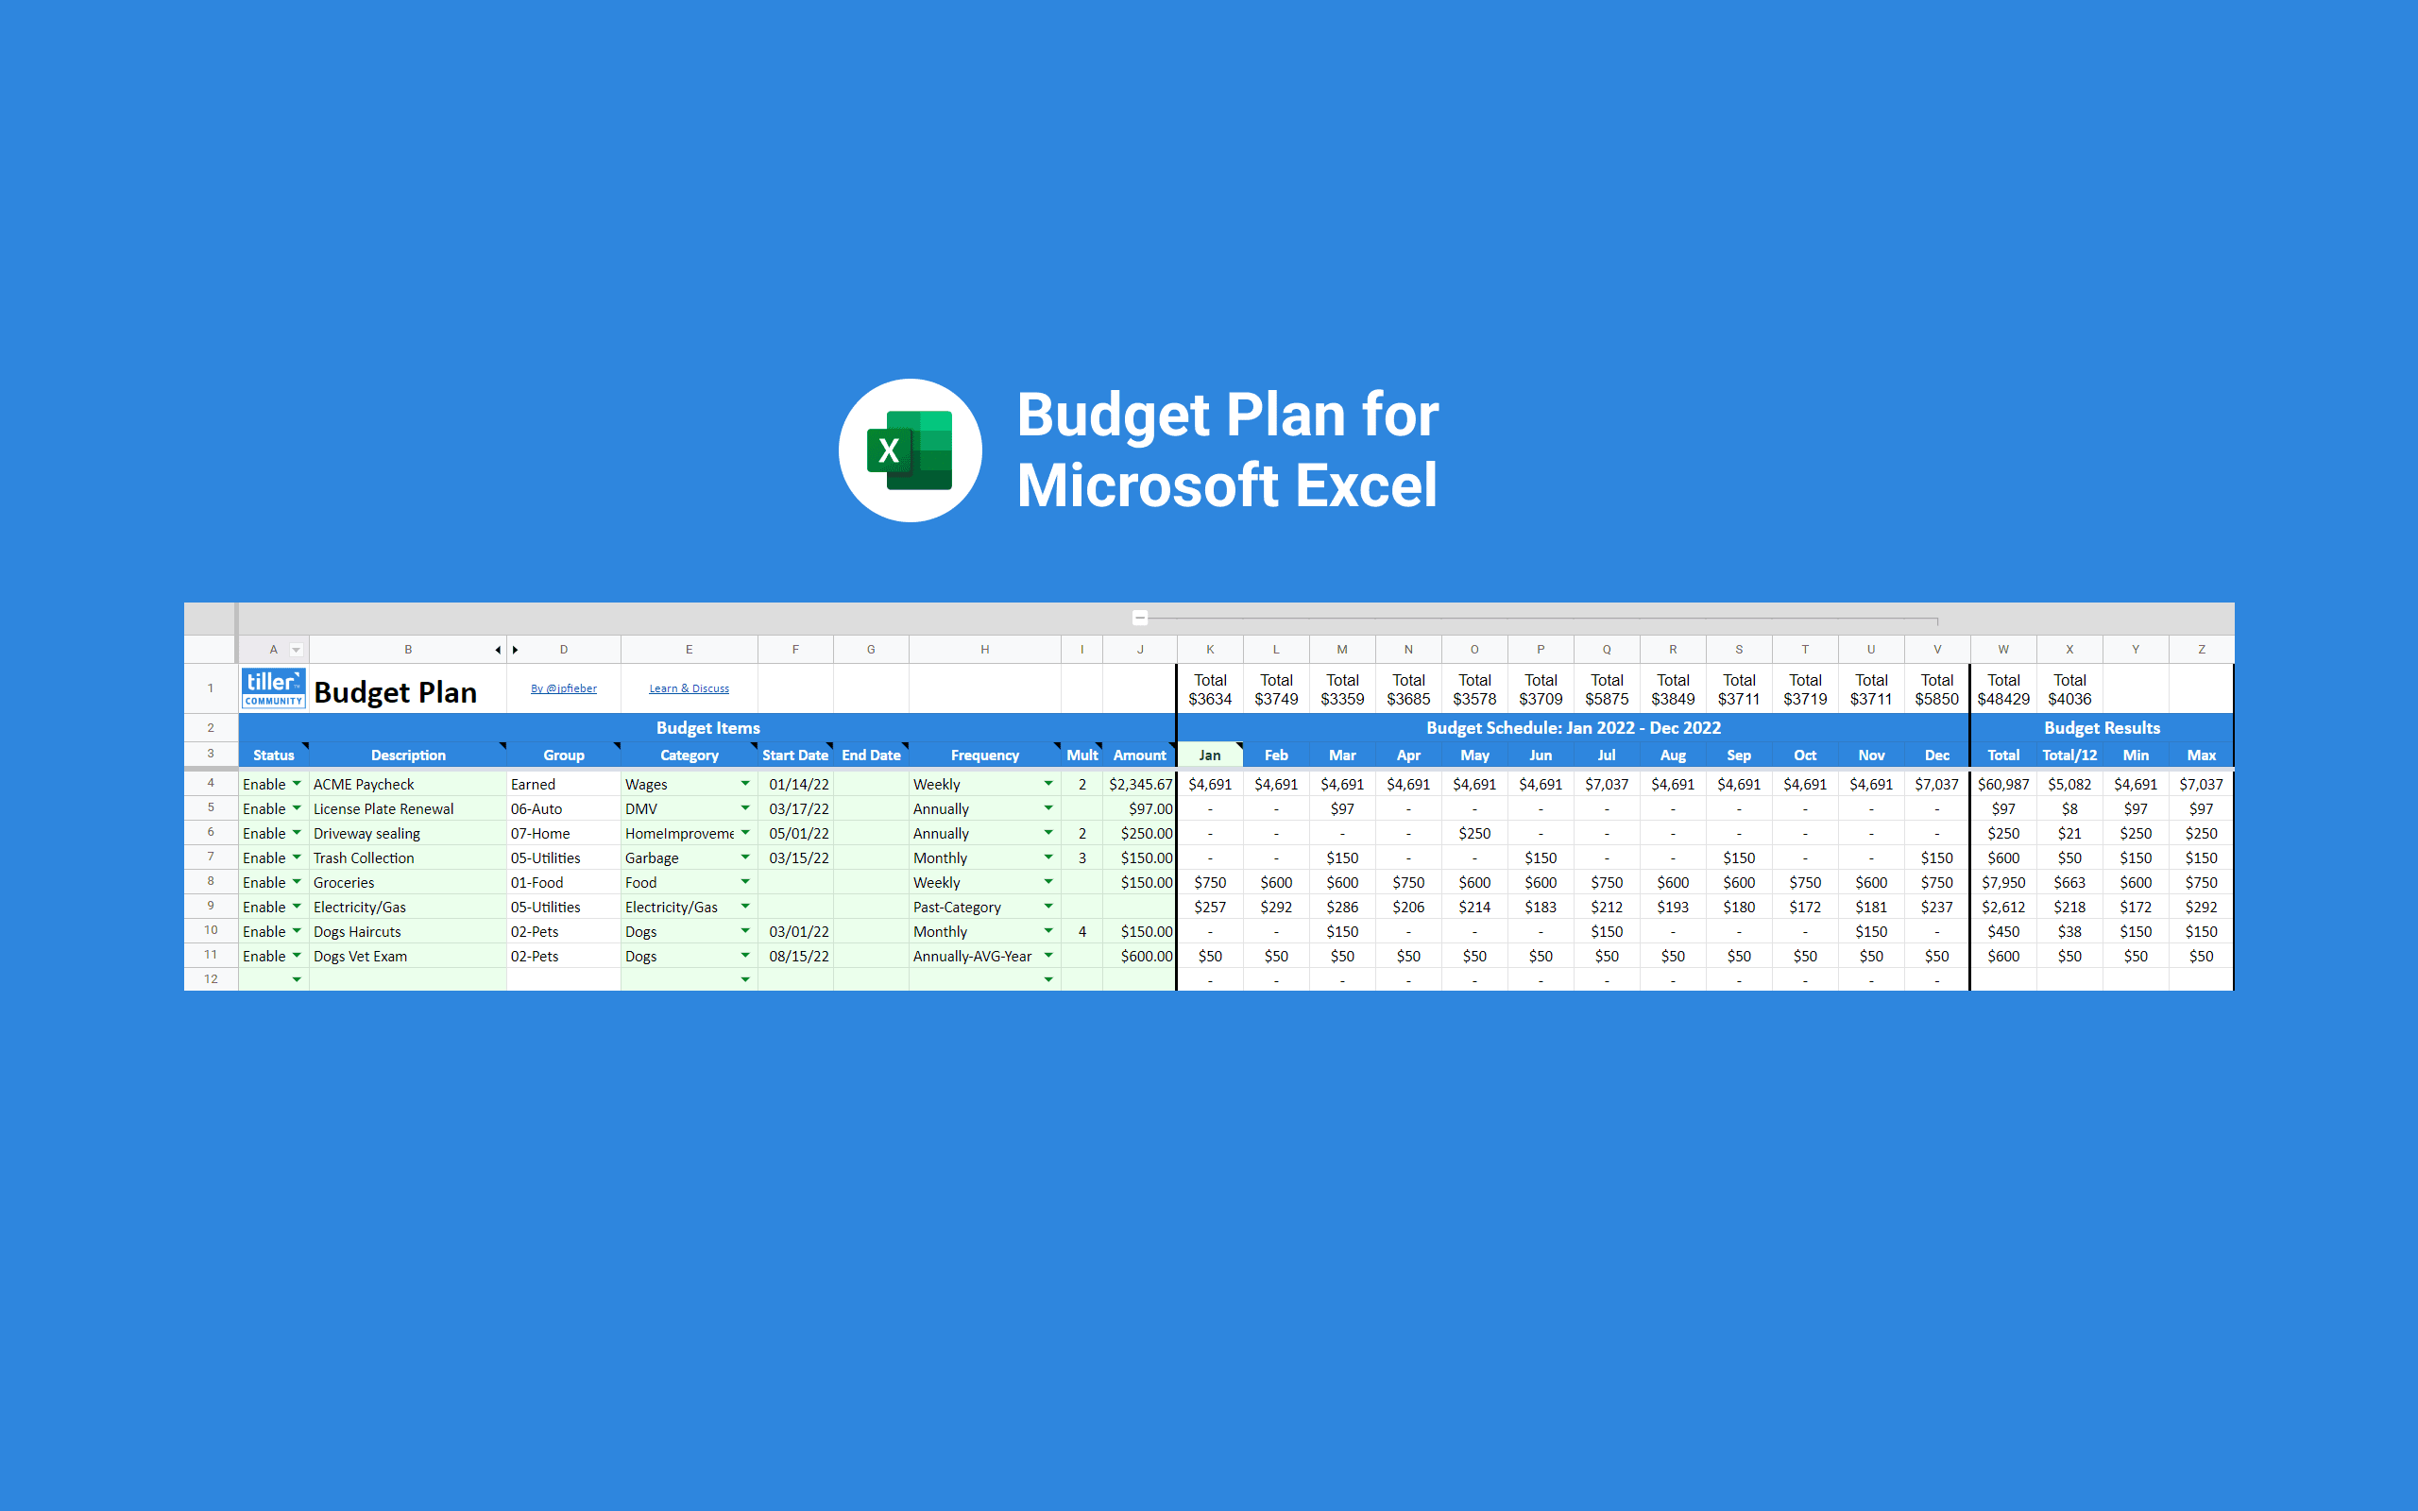
Task: Open Status dropdown for ACME Paycheck row
Action: (x=297, y=784)
